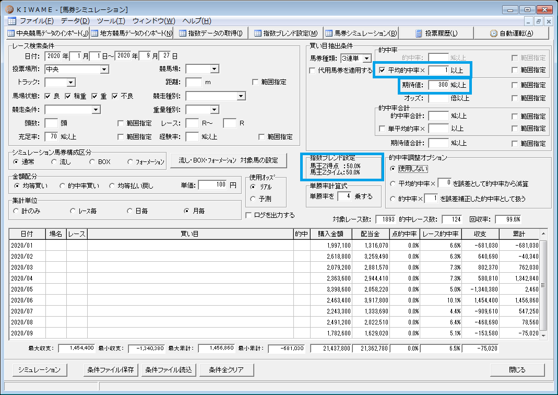Image resolution: width=558 pixels, height=395 pixels.
Task: Select the 通常 ticket type radio
Action: [16, 161]
